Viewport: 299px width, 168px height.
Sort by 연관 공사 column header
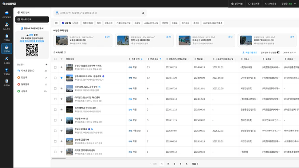click(154, 59)
